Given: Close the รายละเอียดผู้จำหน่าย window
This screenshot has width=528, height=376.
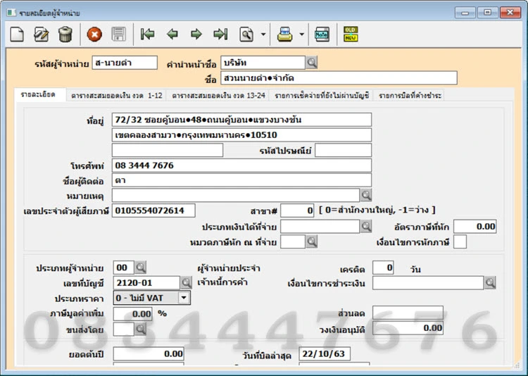Looking at the screenshot, I should 510,13.
